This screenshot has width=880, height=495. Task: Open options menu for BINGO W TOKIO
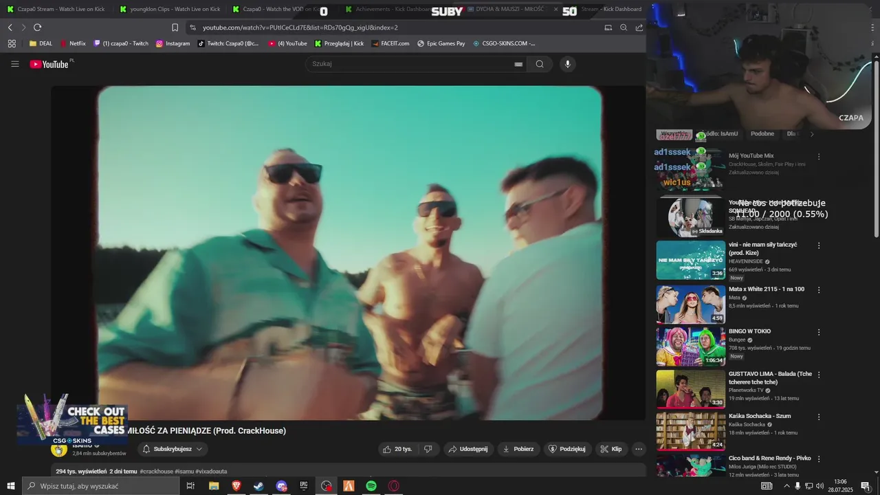point(819,331)
